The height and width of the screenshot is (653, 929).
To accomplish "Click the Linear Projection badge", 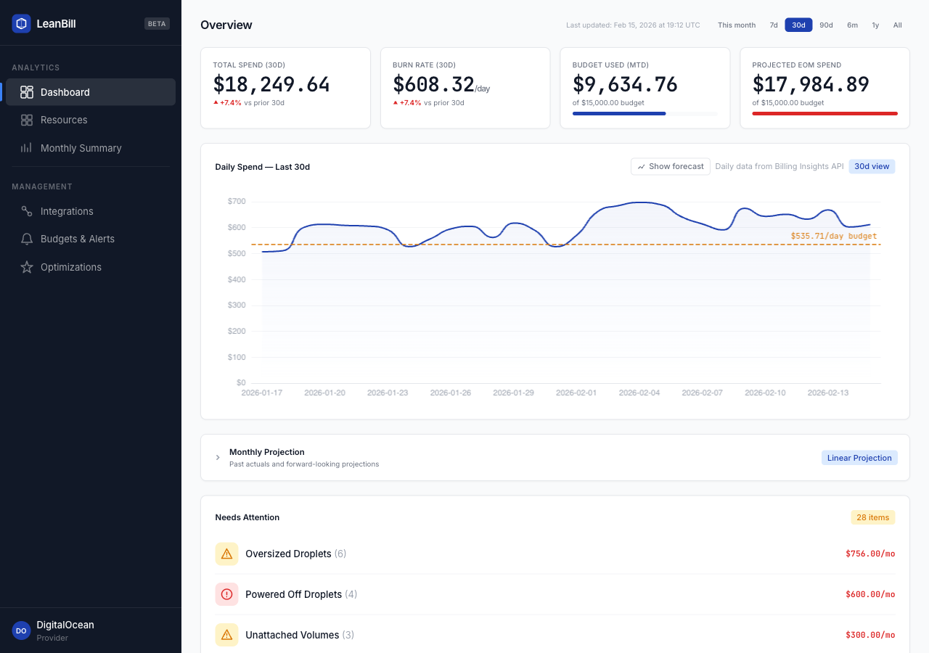I will click(859, 458).
